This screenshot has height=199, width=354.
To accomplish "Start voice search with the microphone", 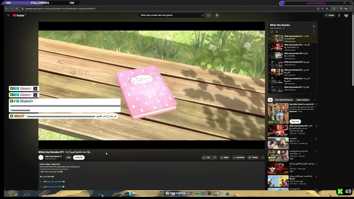I will point(217,15).
